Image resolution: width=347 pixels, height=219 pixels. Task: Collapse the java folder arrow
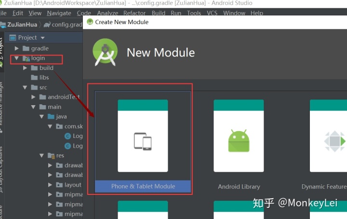(x=41, y=116)
